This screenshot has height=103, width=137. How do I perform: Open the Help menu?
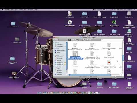(36, 10)
